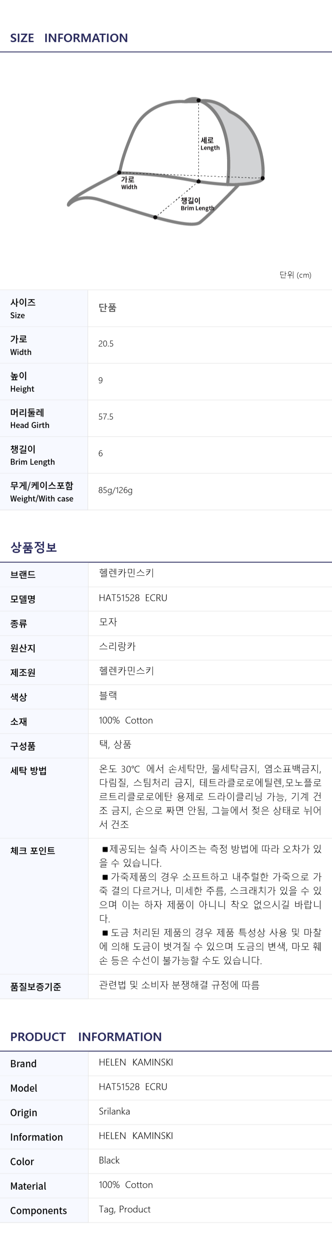The width and height of the screenshot is (332, 1251).
Task: Click HELEN KAMINSKI in the Brand row
Action: tap(136, 1062)
